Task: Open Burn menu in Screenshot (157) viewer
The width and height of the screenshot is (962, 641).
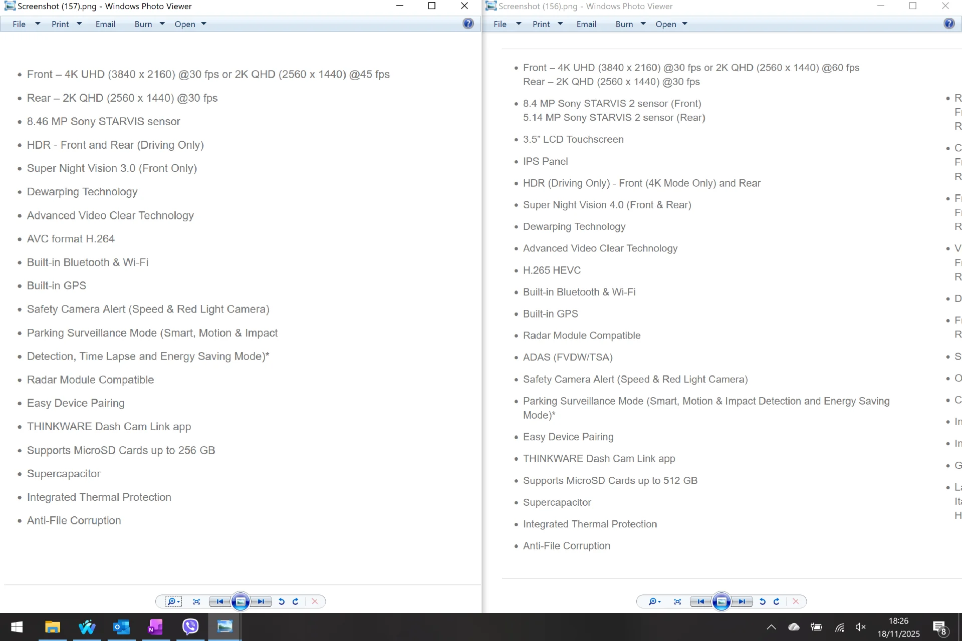Action: 149,24
